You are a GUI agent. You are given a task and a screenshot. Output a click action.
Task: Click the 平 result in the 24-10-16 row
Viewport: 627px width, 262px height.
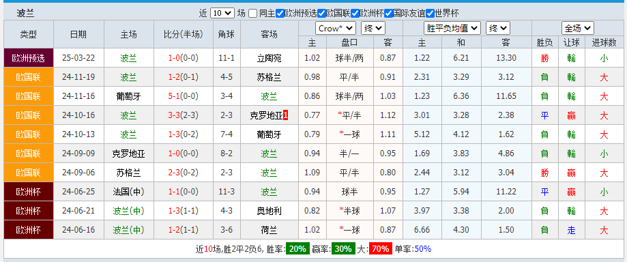click(544, 115)
